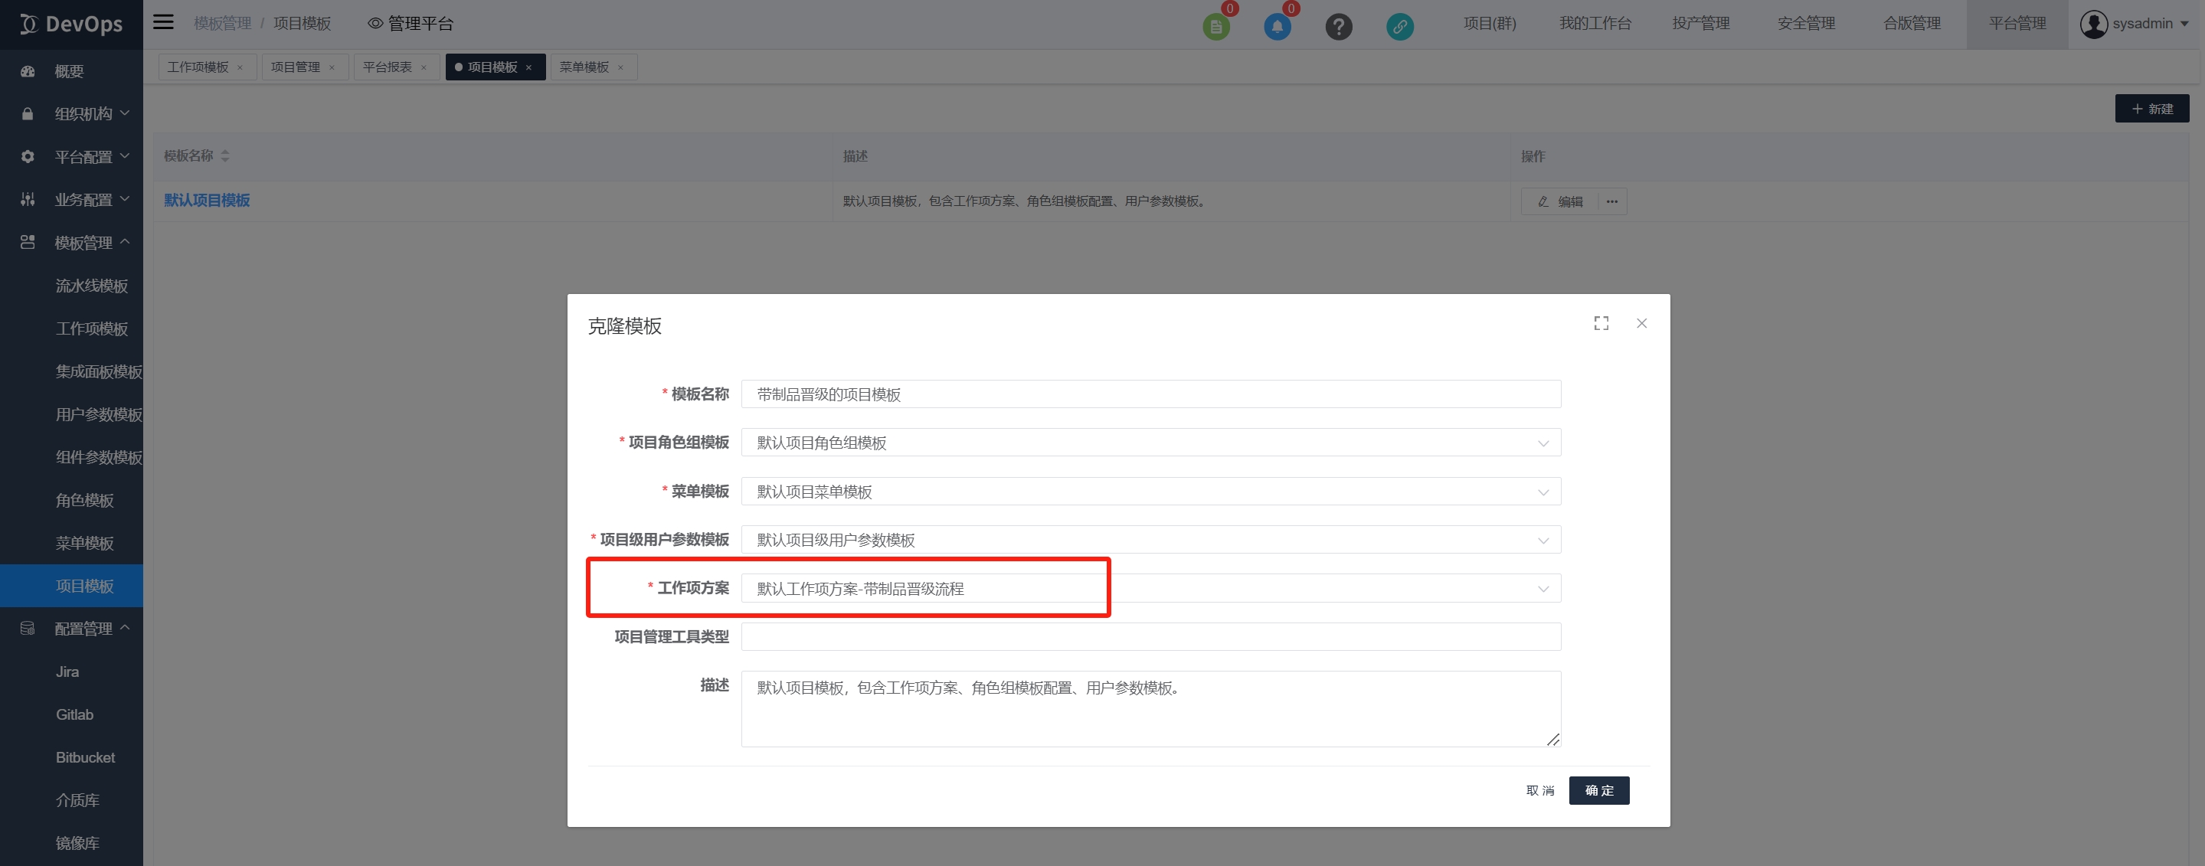
Task: Close the 平台报表 tab
Action: pyautogui.click(x=424, y=67)
